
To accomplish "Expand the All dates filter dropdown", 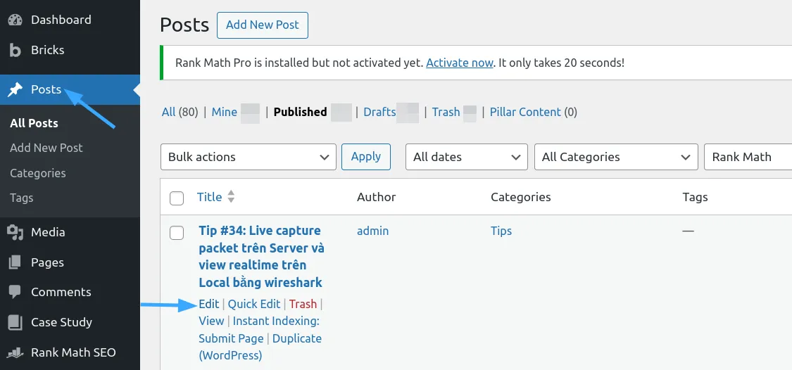I will (x=466, y=157).
